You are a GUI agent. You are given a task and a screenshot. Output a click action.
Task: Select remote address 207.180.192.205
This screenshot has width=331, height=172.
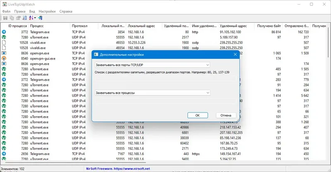231,133
